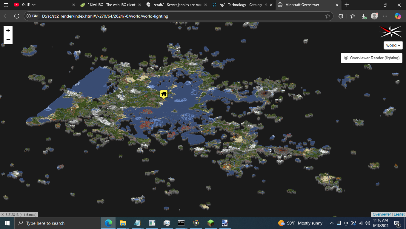Click the address bar URL field
Viewport: 406px width, 229px height.
click(179, 16)
